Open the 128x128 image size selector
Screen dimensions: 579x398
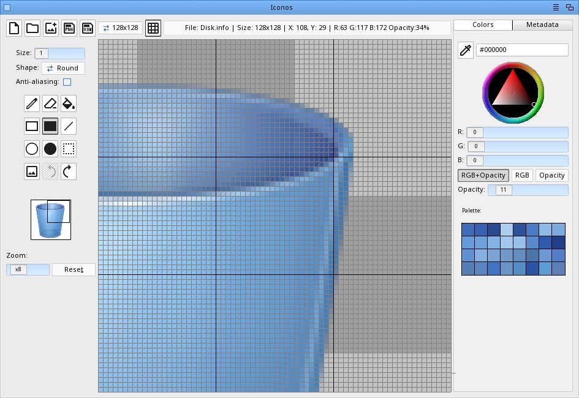coord(121,28)
